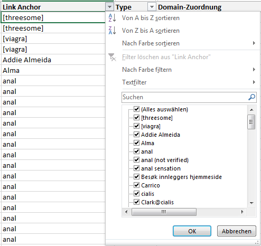Viewport: 261px width, 246px height.
Task: Toggle the Addie Almeida checkbox
Action: click(136, 135)
